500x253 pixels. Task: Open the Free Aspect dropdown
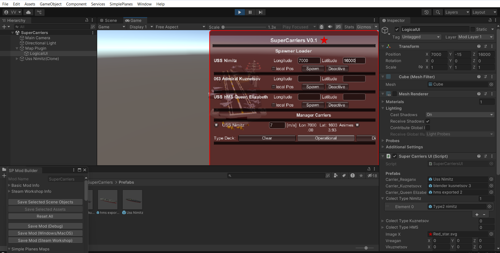[x=180, y=27]
